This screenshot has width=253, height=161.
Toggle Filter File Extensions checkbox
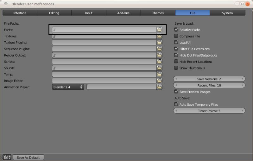[x=176, y=49]
